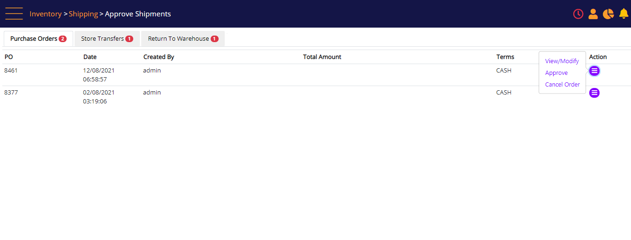631x240 pixels.
Task: Open action menu for PO 8461
Action: (594, 71)
